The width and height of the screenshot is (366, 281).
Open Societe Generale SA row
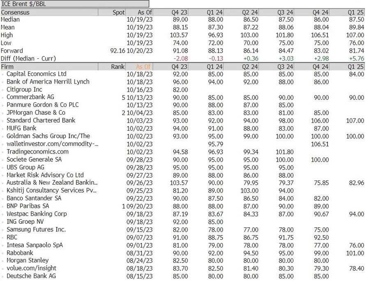pos(34,160)
